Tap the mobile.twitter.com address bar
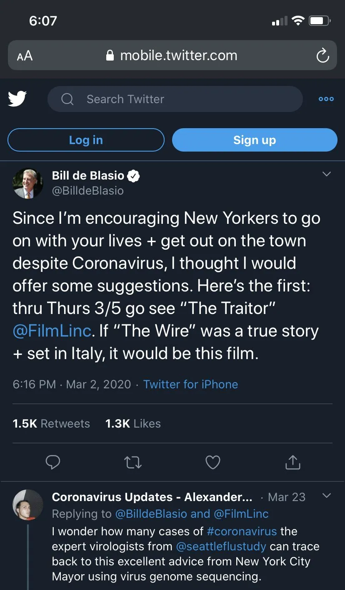The height and width of the screenshot is (590, 345). click(172, 56)
